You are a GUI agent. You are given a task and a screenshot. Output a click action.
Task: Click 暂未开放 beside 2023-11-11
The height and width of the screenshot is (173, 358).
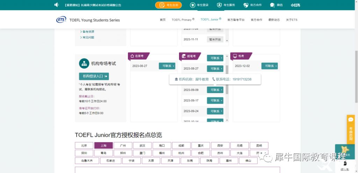(215, 39)
